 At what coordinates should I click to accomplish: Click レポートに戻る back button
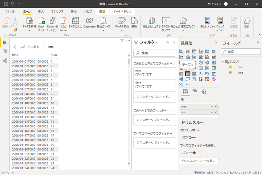[x=26, y=47]
